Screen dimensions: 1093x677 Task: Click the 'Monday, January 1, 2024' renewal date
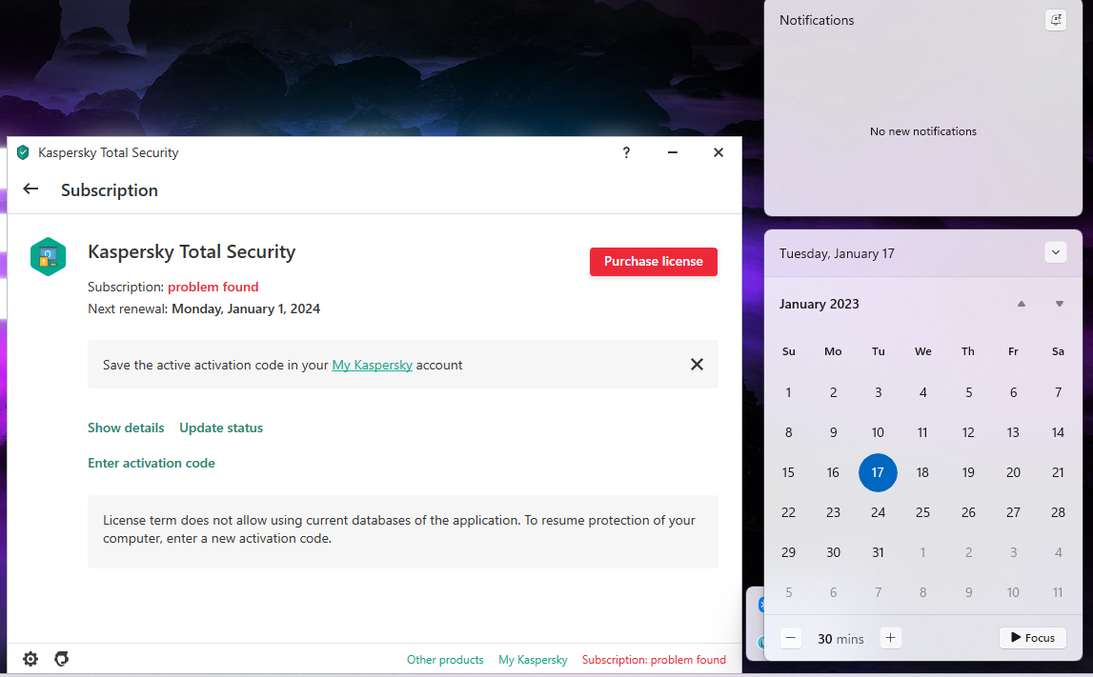pos(246,309)
